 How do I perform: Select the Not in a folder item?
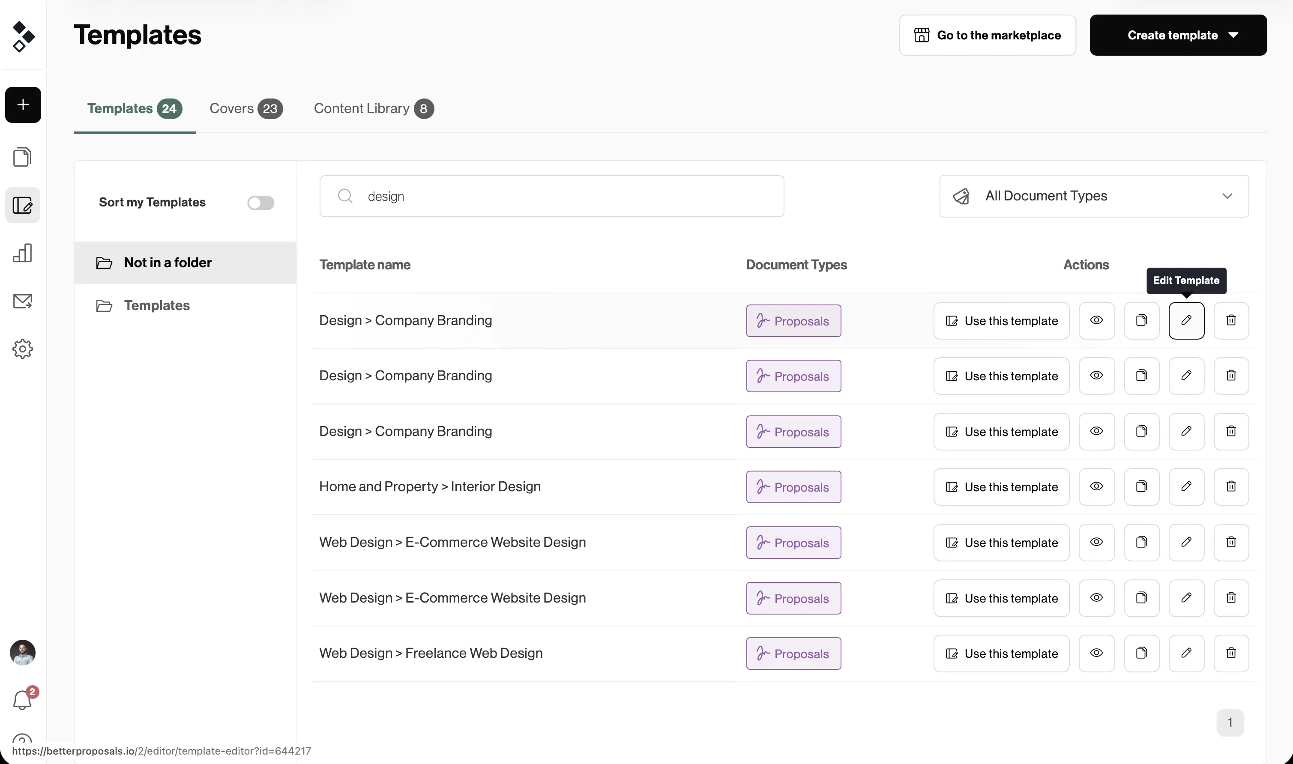[x=186, y=263]
